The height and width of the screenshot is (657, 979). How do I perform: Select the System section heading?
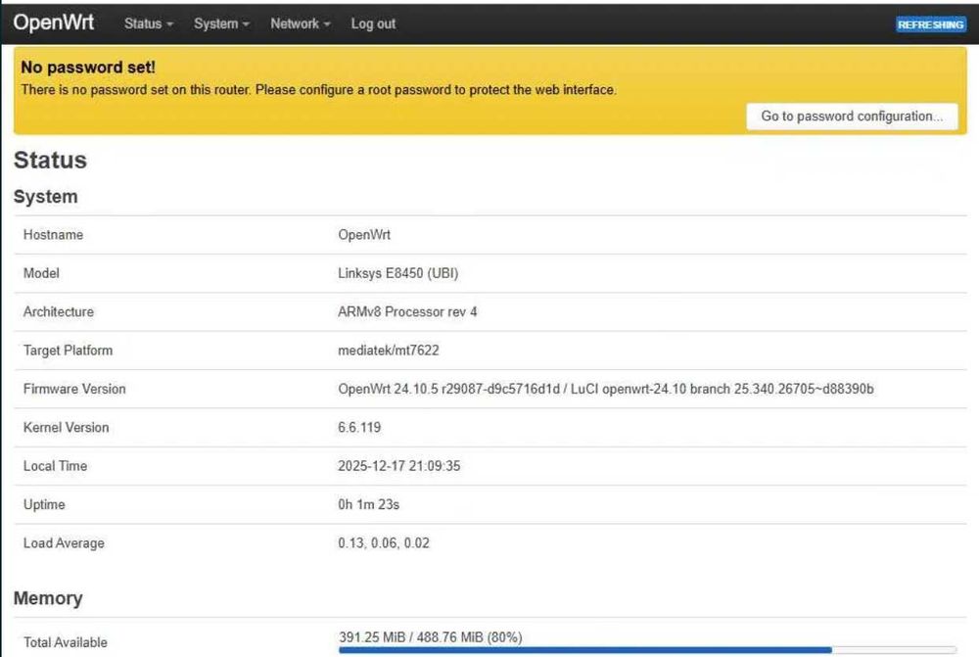tap(46, 197)
